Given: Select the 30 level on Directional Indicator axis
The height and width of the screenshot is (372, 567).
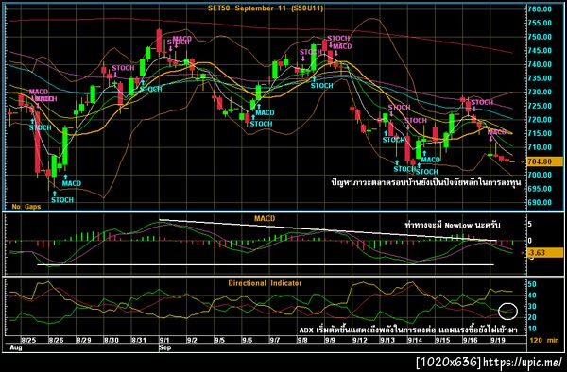Looking at the screenshot, I should tap(532, 307).
